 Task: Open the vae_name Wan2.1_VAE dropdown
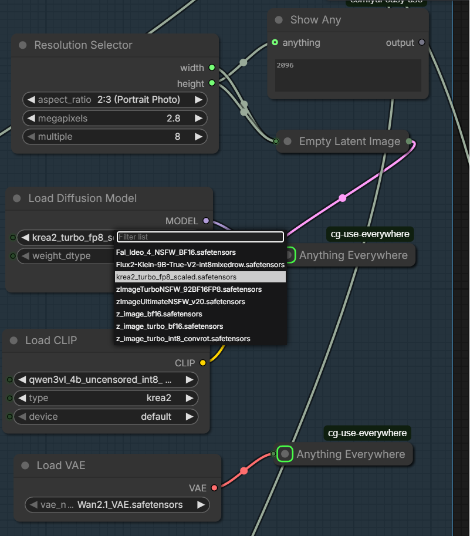coord(117,504)
